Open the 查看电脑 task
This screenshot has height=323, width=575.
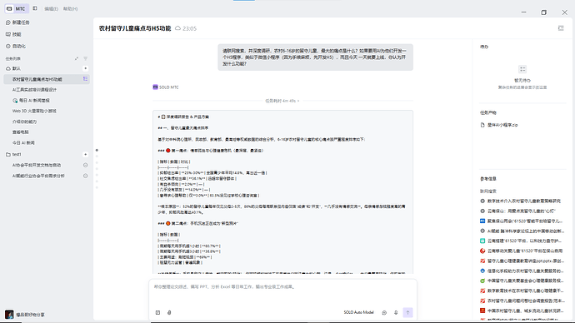point(21,132)
